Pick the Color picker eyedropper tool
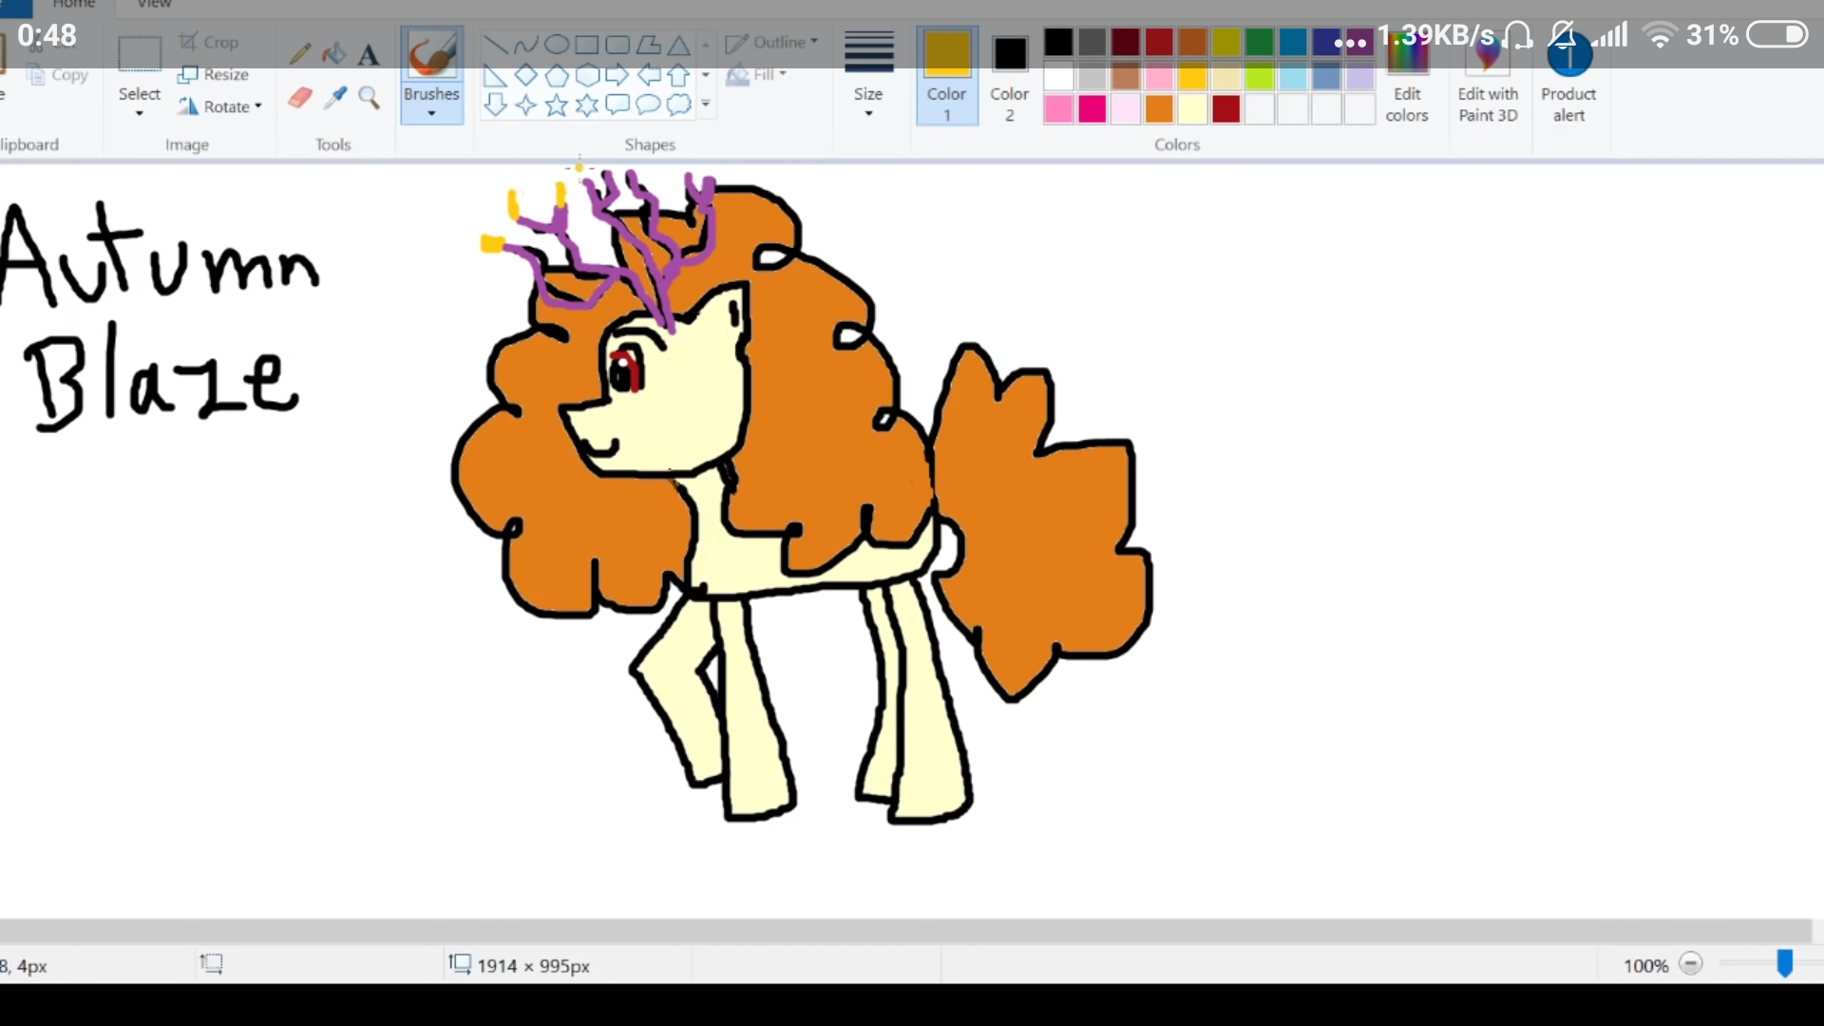Image resolution: width=1824 pixels, height=1026 pixels. [334, 97]
